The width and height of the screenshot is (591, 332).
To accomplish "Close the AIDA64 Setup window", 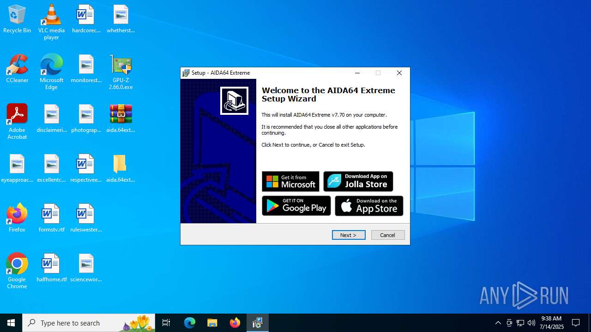I will click(x=399, y=73).
